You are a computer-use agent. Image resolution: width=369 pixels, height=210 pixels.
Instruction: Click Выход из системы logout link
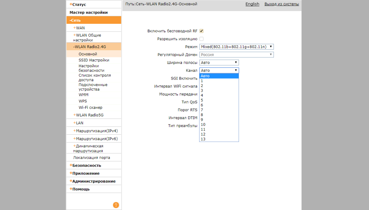(x=281, y=4)
